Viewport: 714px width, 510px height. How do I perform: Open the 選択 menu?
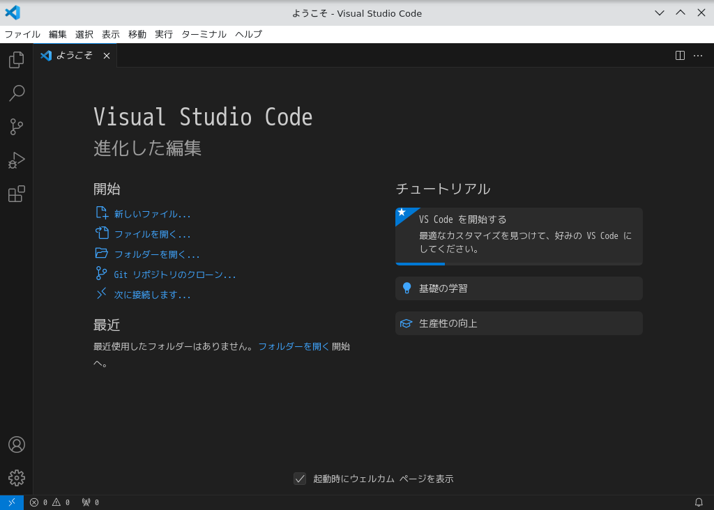click(84, 34)
